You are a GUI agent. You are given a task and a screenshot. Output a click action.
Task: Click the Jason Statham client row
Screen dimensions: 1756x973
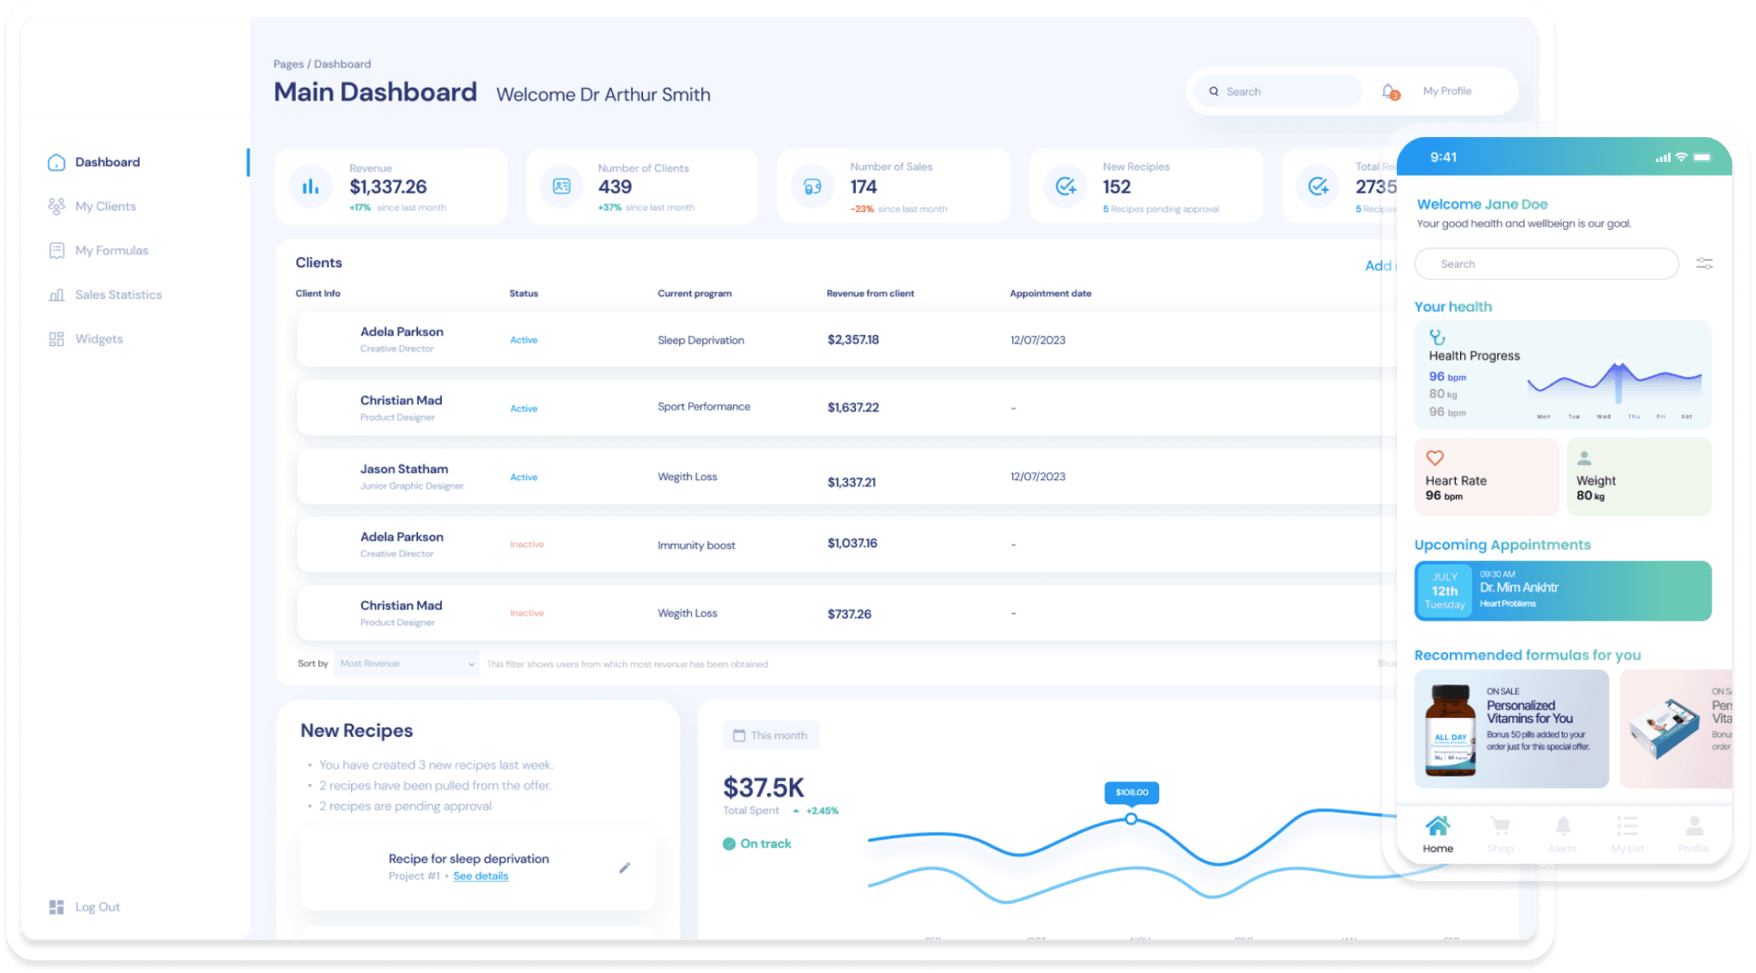846,477
